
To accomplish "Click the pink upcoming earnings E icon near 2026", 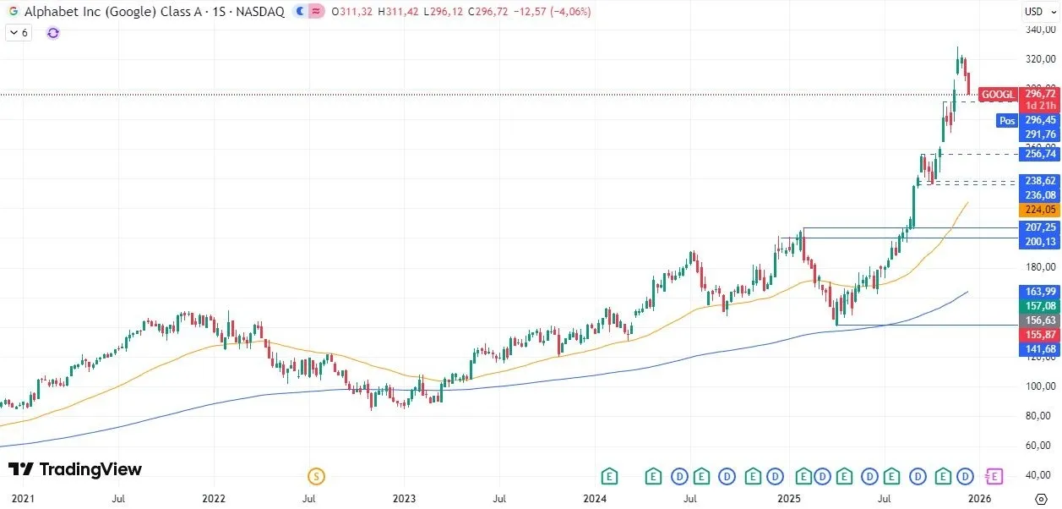I will coord(993,476).
